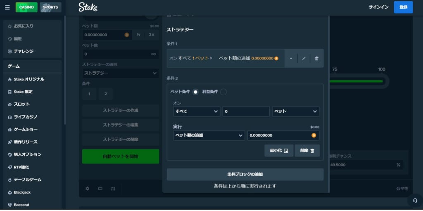Viewport: 423px width, 211px height.
Task: Click the chip icon beside Blackjack
Action: click(x=10, y=192)
